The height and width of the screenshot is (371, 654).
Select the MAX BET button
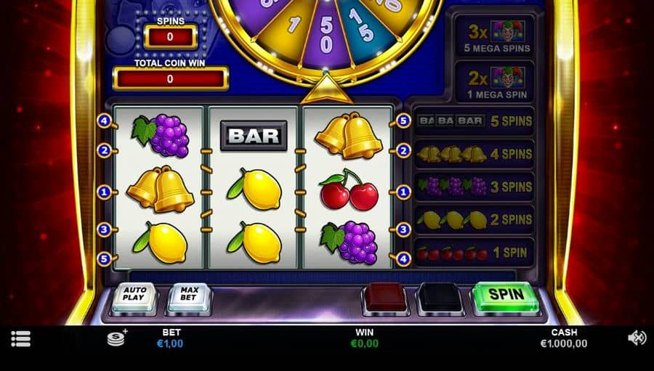pyautogui.click(x=190, y=297)
